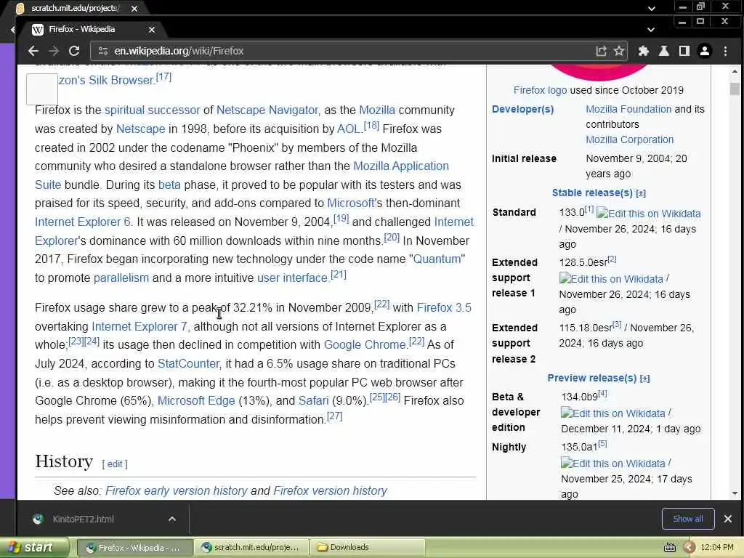Viewport: 744px width, 558px height.
Task: Reload the Firefox Wikipedia page
Action: point(74,52)
